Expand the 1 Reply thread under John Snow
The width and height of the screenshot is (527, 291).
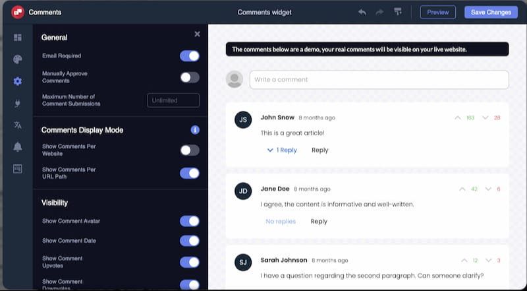[282, 150]
